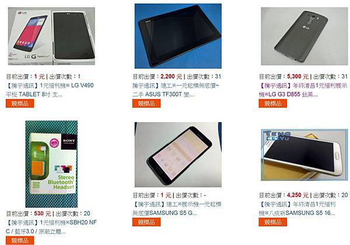Image resolution: width=350 pixels, height=245 pixels.
Task: Open the LG G3 back cover photo
Action: tap(304, 36)
